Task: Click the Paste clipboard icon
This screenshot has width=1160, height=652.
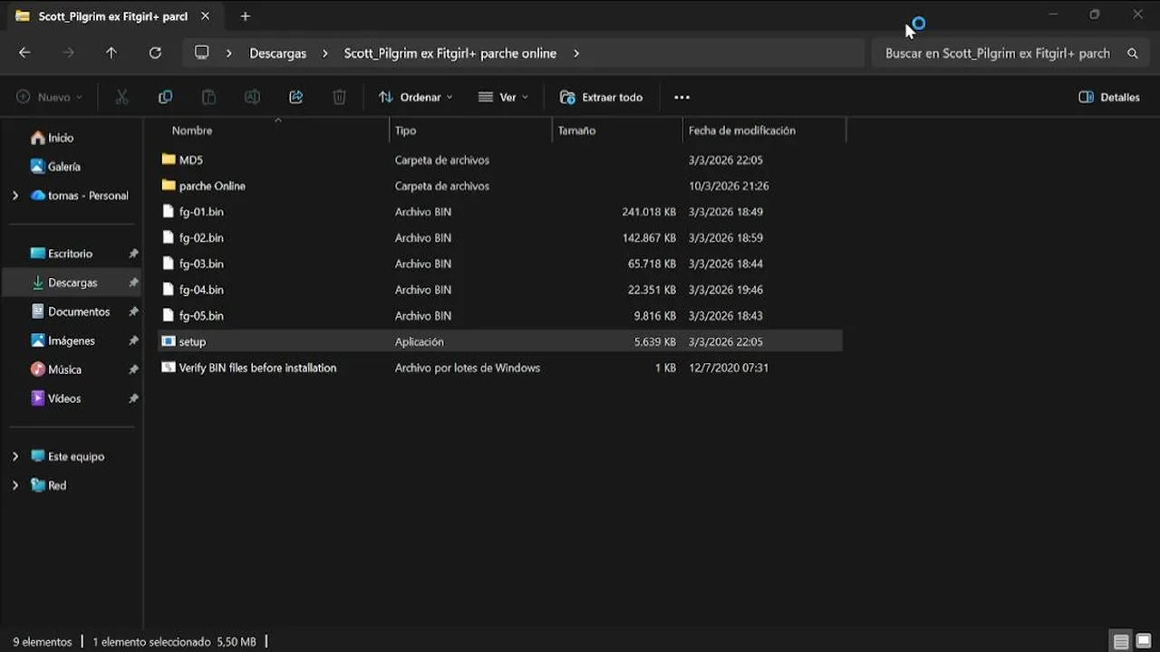Action: 208,97
